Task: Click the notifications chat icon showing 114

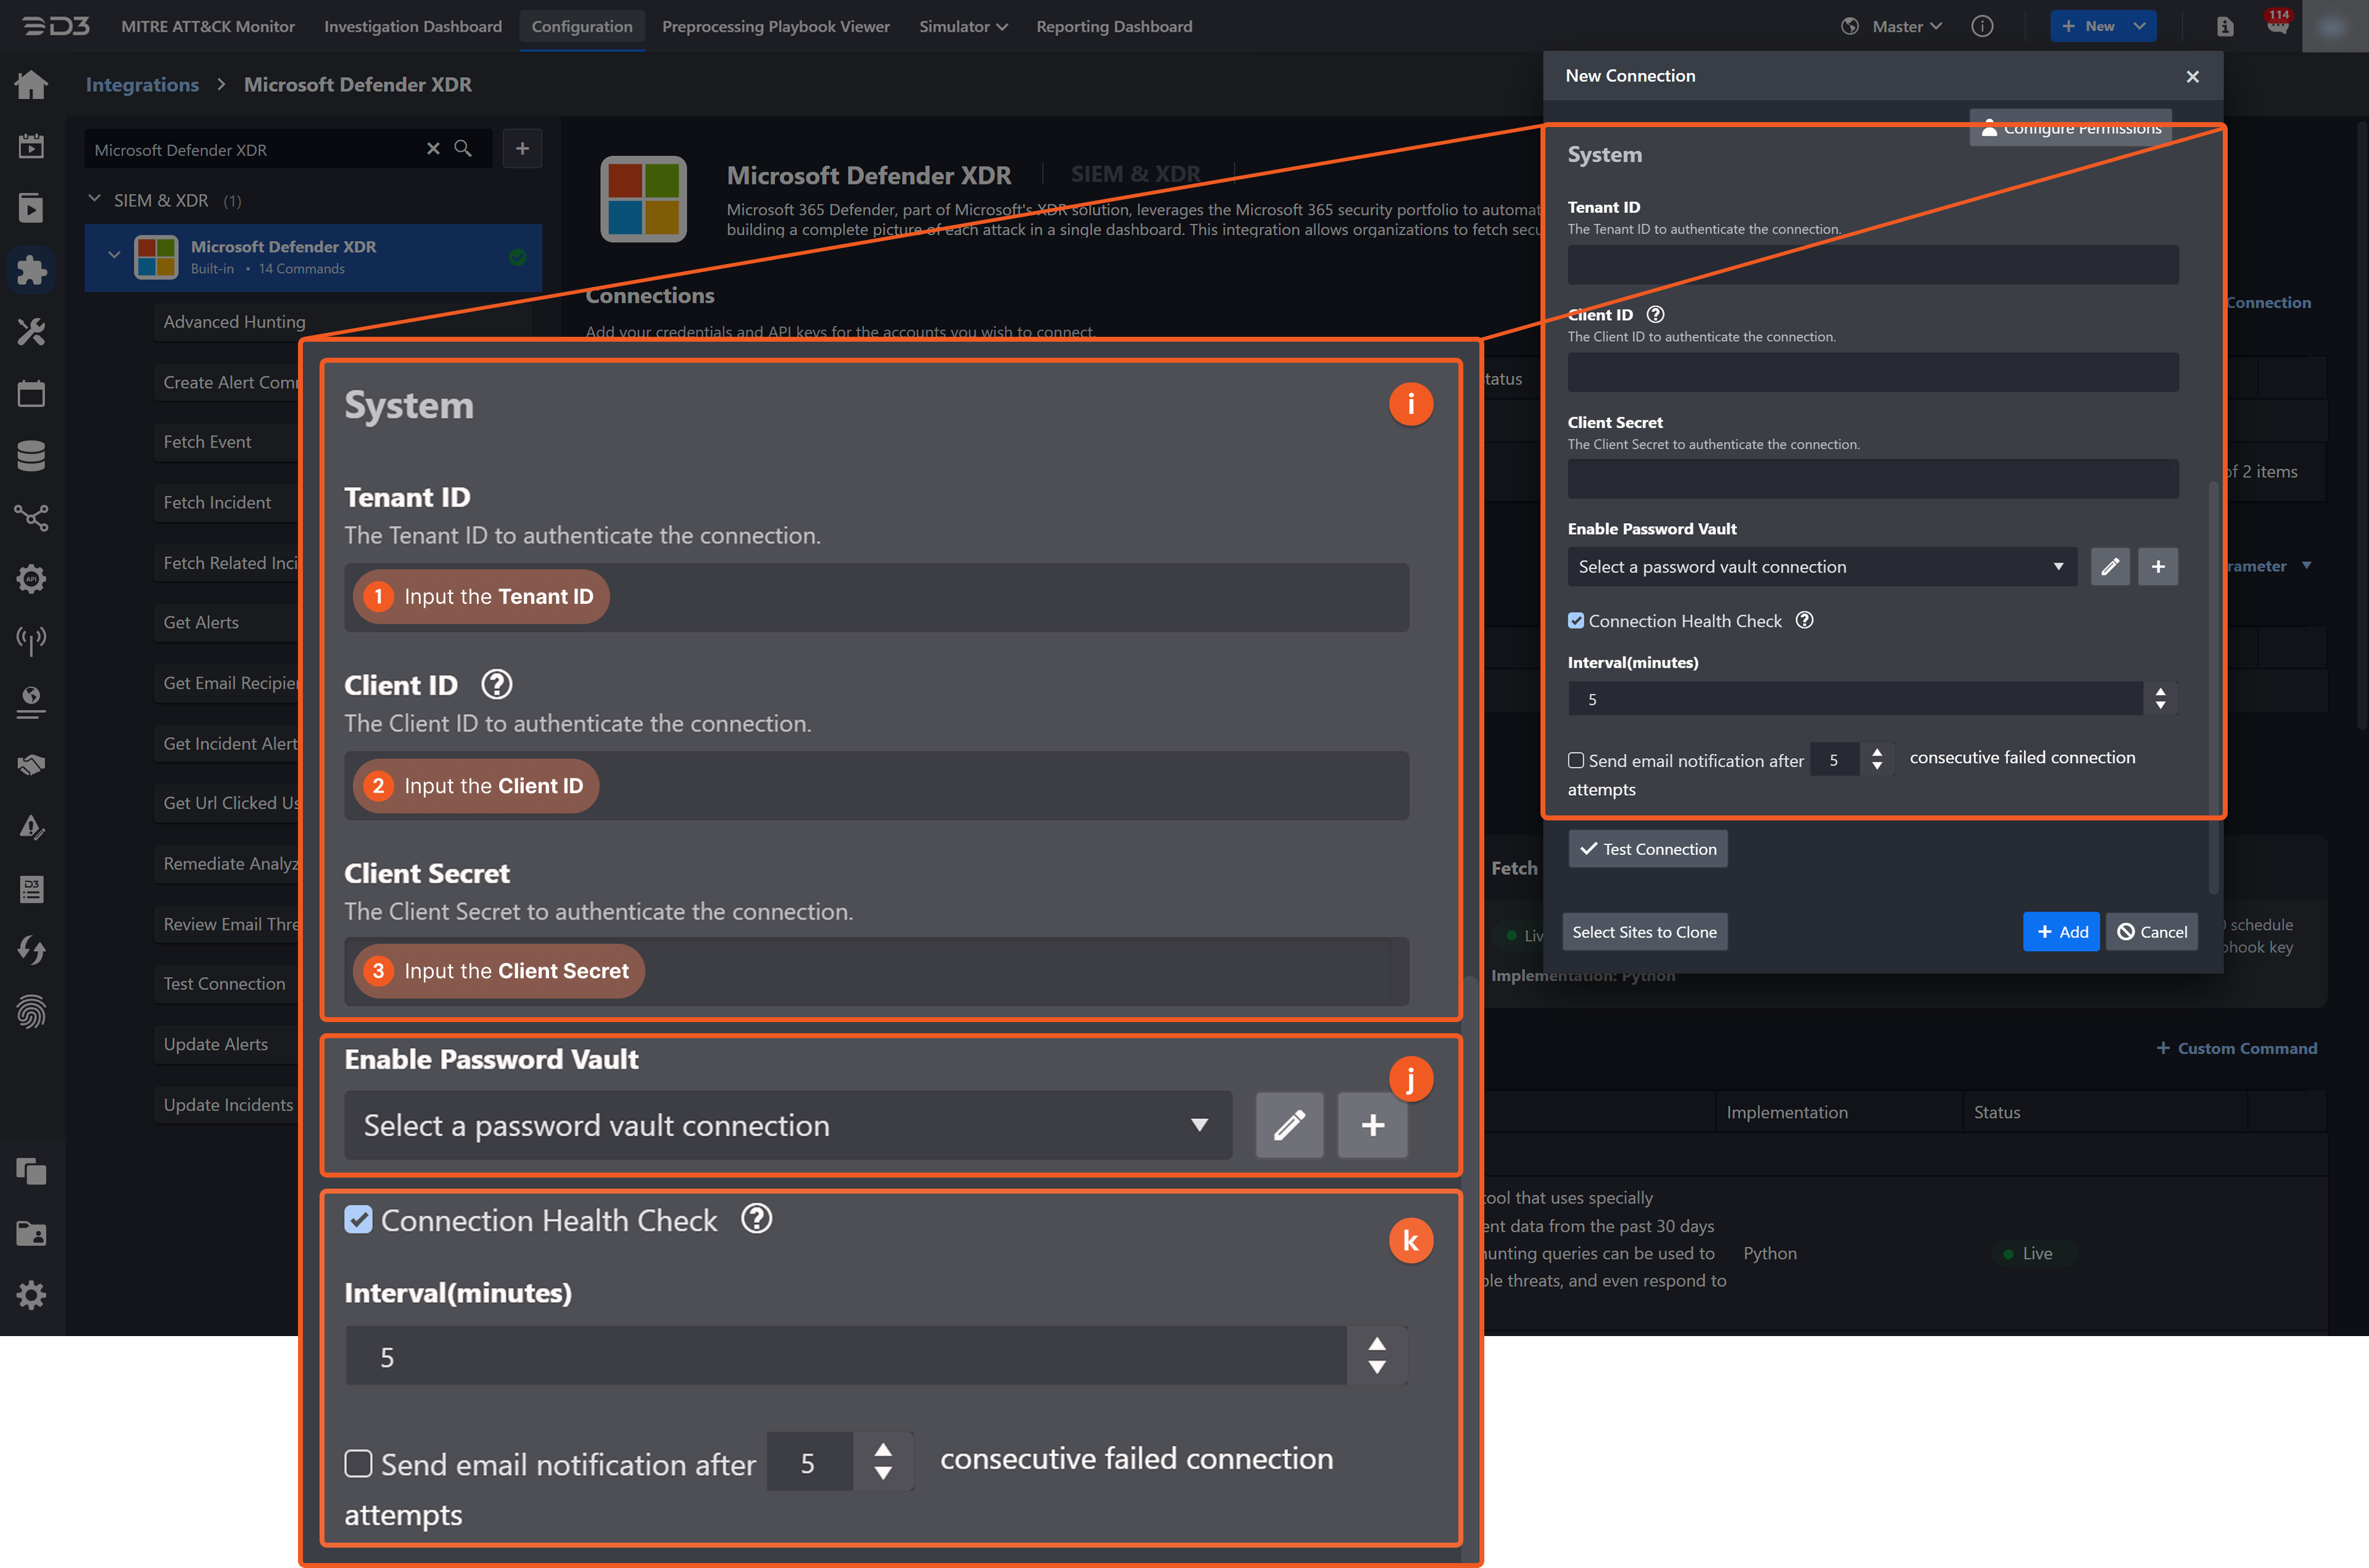Action: tap(2278, 26)
